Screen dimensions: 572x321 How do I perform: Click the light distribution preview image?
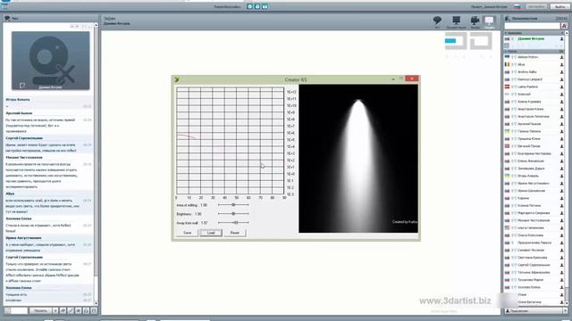pos(358,159)
